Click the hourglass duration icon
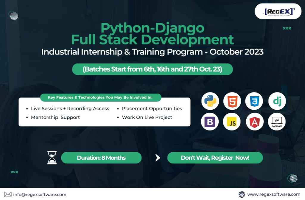305x200 pixels. click(52, 158)
